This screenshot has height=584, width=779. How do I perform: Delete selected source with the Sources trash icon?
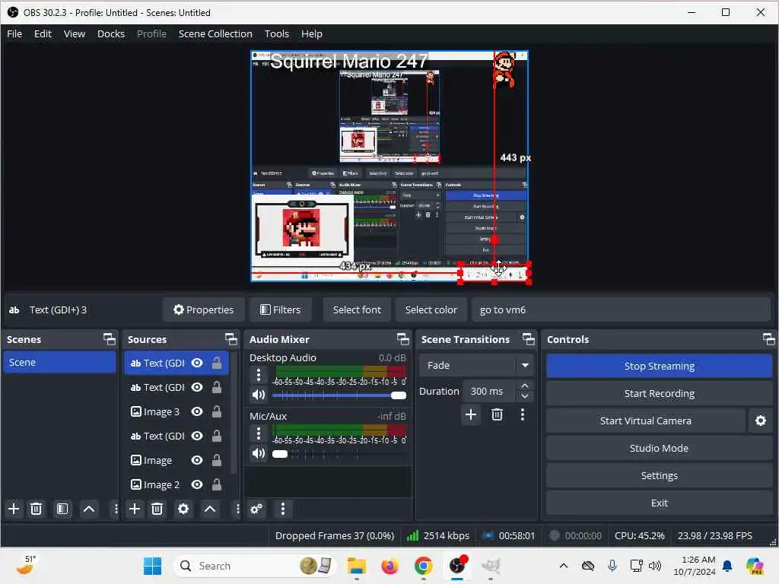coord(157,509)
